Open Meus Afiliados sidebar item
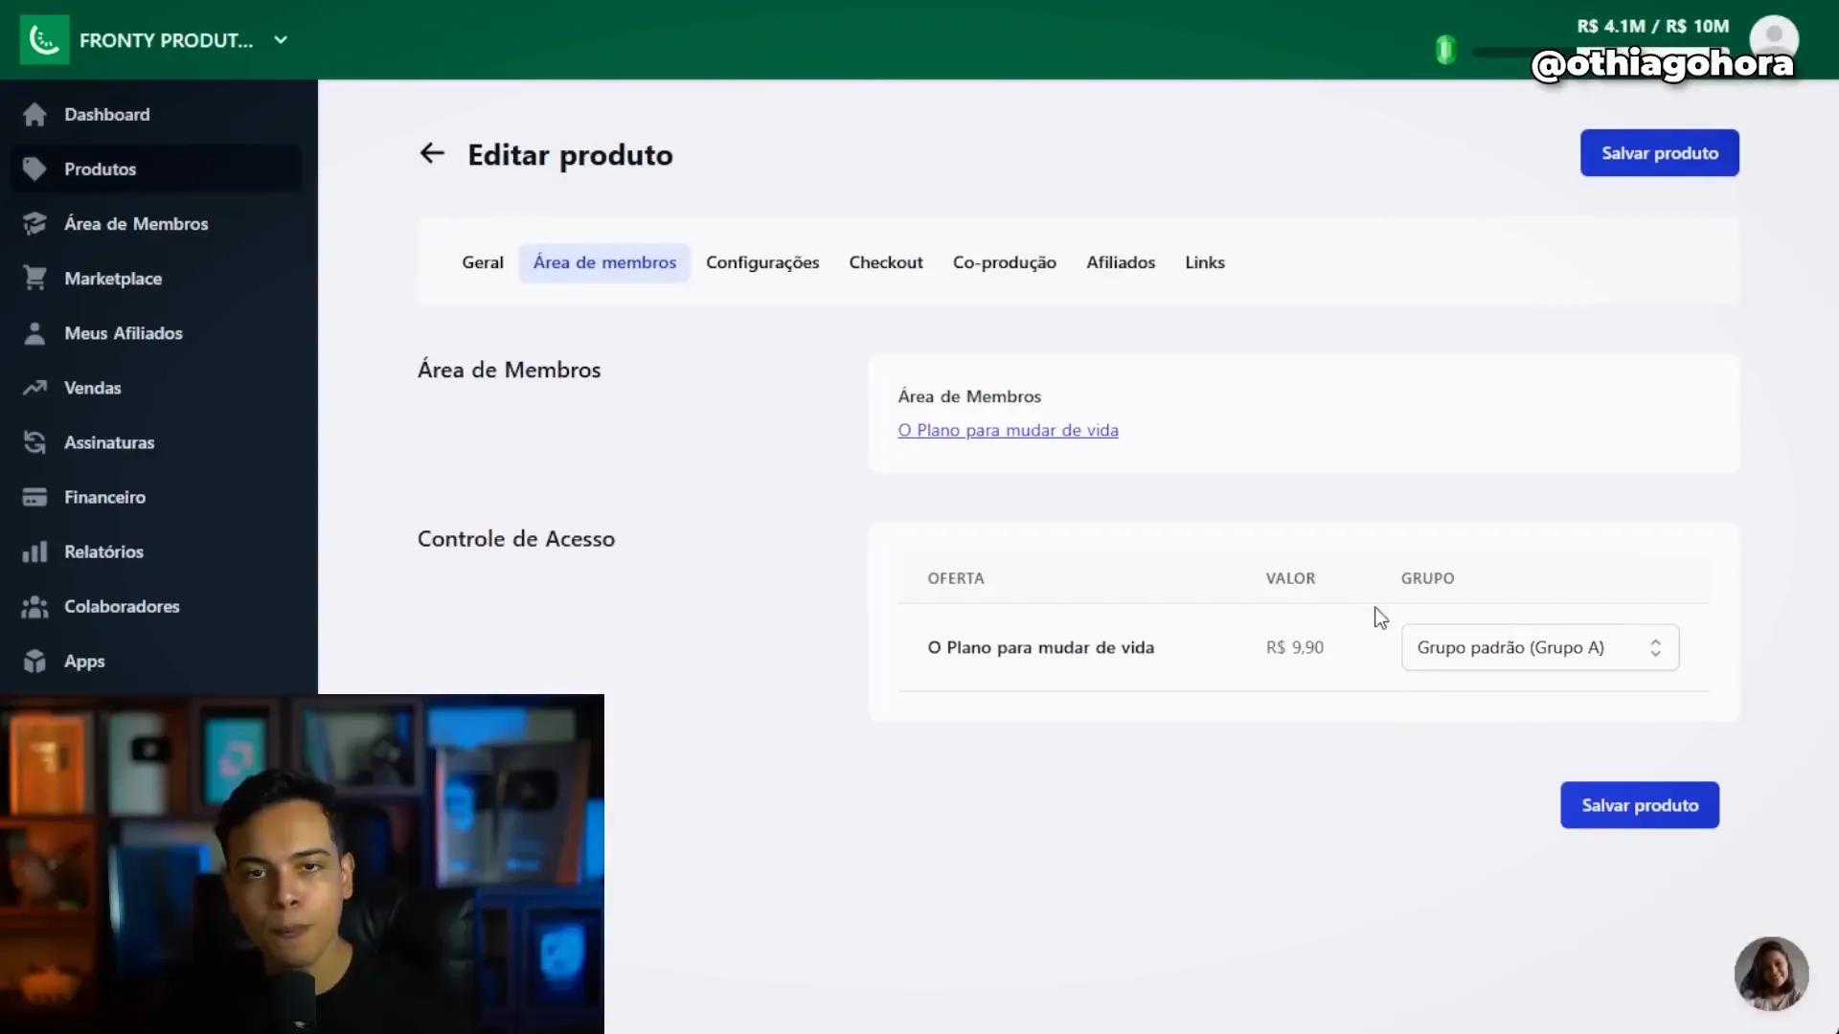 point(156,333)
